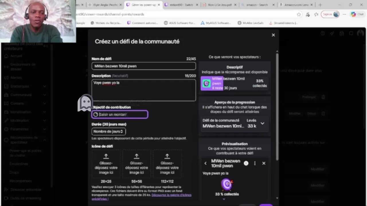Screen dimensions: 367x206
Task: Bookmark this page with the star icon
Action: [x=299, y=14]
